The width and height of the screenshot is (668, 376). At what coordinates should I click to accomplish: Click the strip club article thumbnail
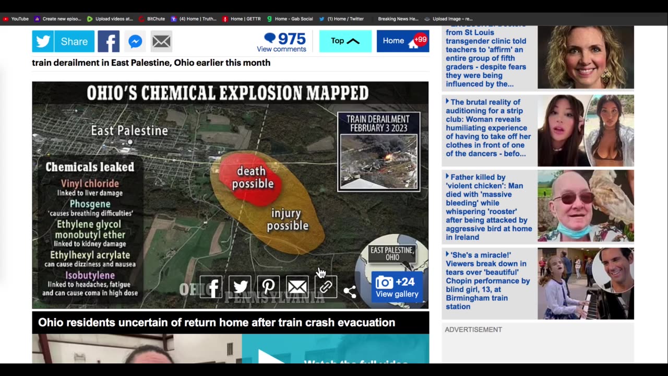click(586, 131)
